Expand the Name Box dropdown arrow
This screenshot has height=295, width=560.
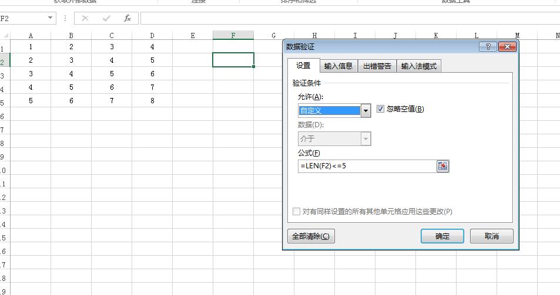50,18
